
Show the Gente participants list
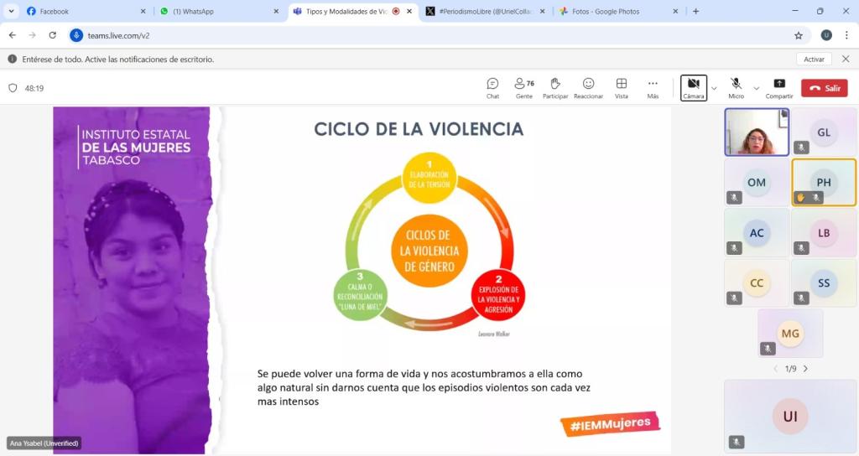point(524,87)
